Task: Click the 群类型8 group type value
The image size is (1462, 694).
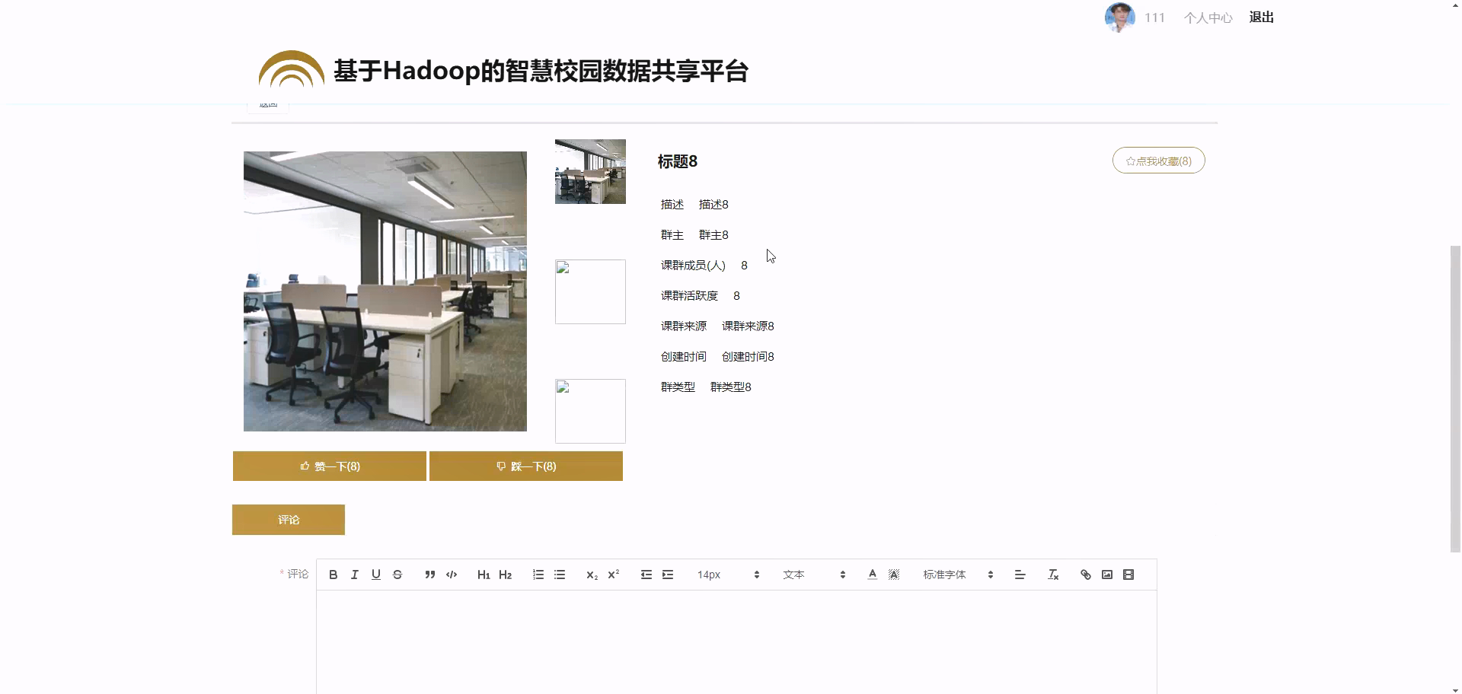Action: 731,387
